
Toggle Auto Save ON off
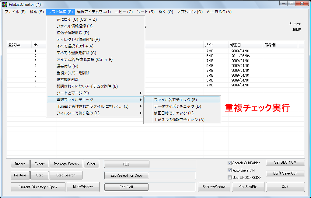230,170
